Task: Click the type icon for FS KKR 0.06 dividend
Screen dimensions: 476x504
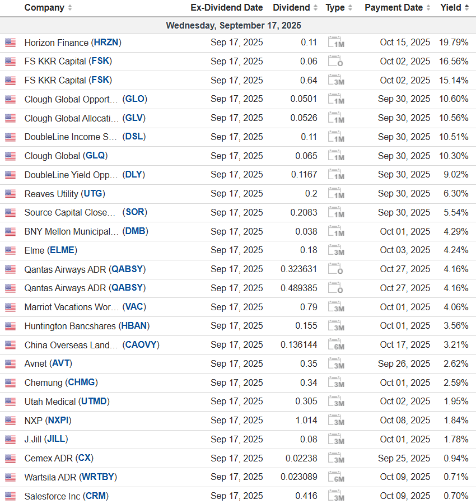Action: coord(335,62)
